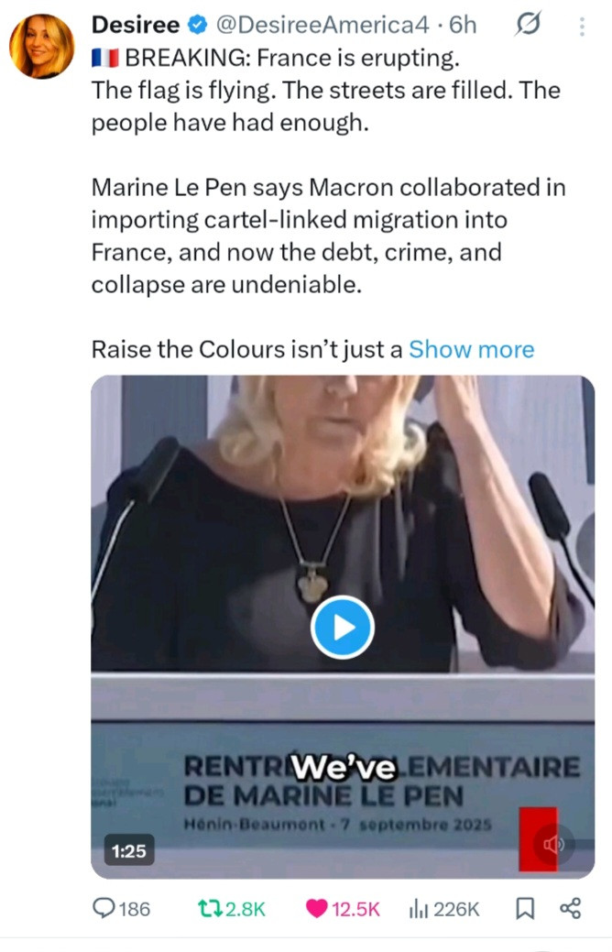Click the French flag emoji
Screen dimensions: 612x952
click(x=104, y=59)
